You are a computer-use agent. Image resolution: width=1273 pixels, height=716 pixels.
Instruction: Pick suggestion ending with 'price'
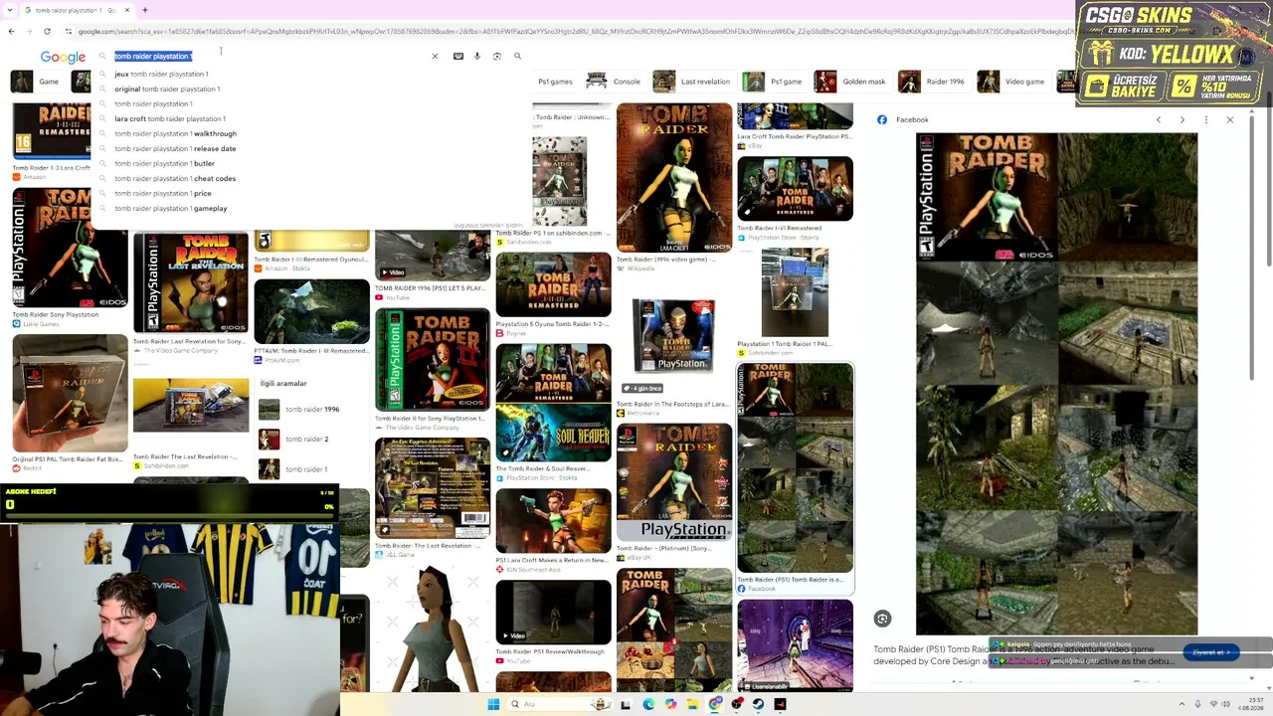163,193
